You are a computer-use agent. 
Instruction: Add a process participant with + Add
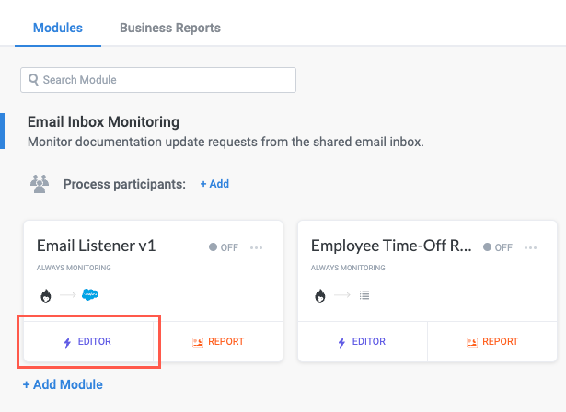click(x=214, y=184)
